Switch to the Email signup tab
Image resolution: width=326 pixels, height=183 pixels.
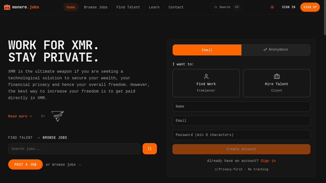pyautogui.click(x=207, y=50)
